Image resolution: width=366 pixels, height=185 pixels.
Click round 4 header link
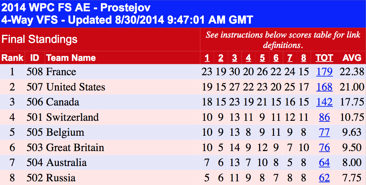[x=248, y=58]
